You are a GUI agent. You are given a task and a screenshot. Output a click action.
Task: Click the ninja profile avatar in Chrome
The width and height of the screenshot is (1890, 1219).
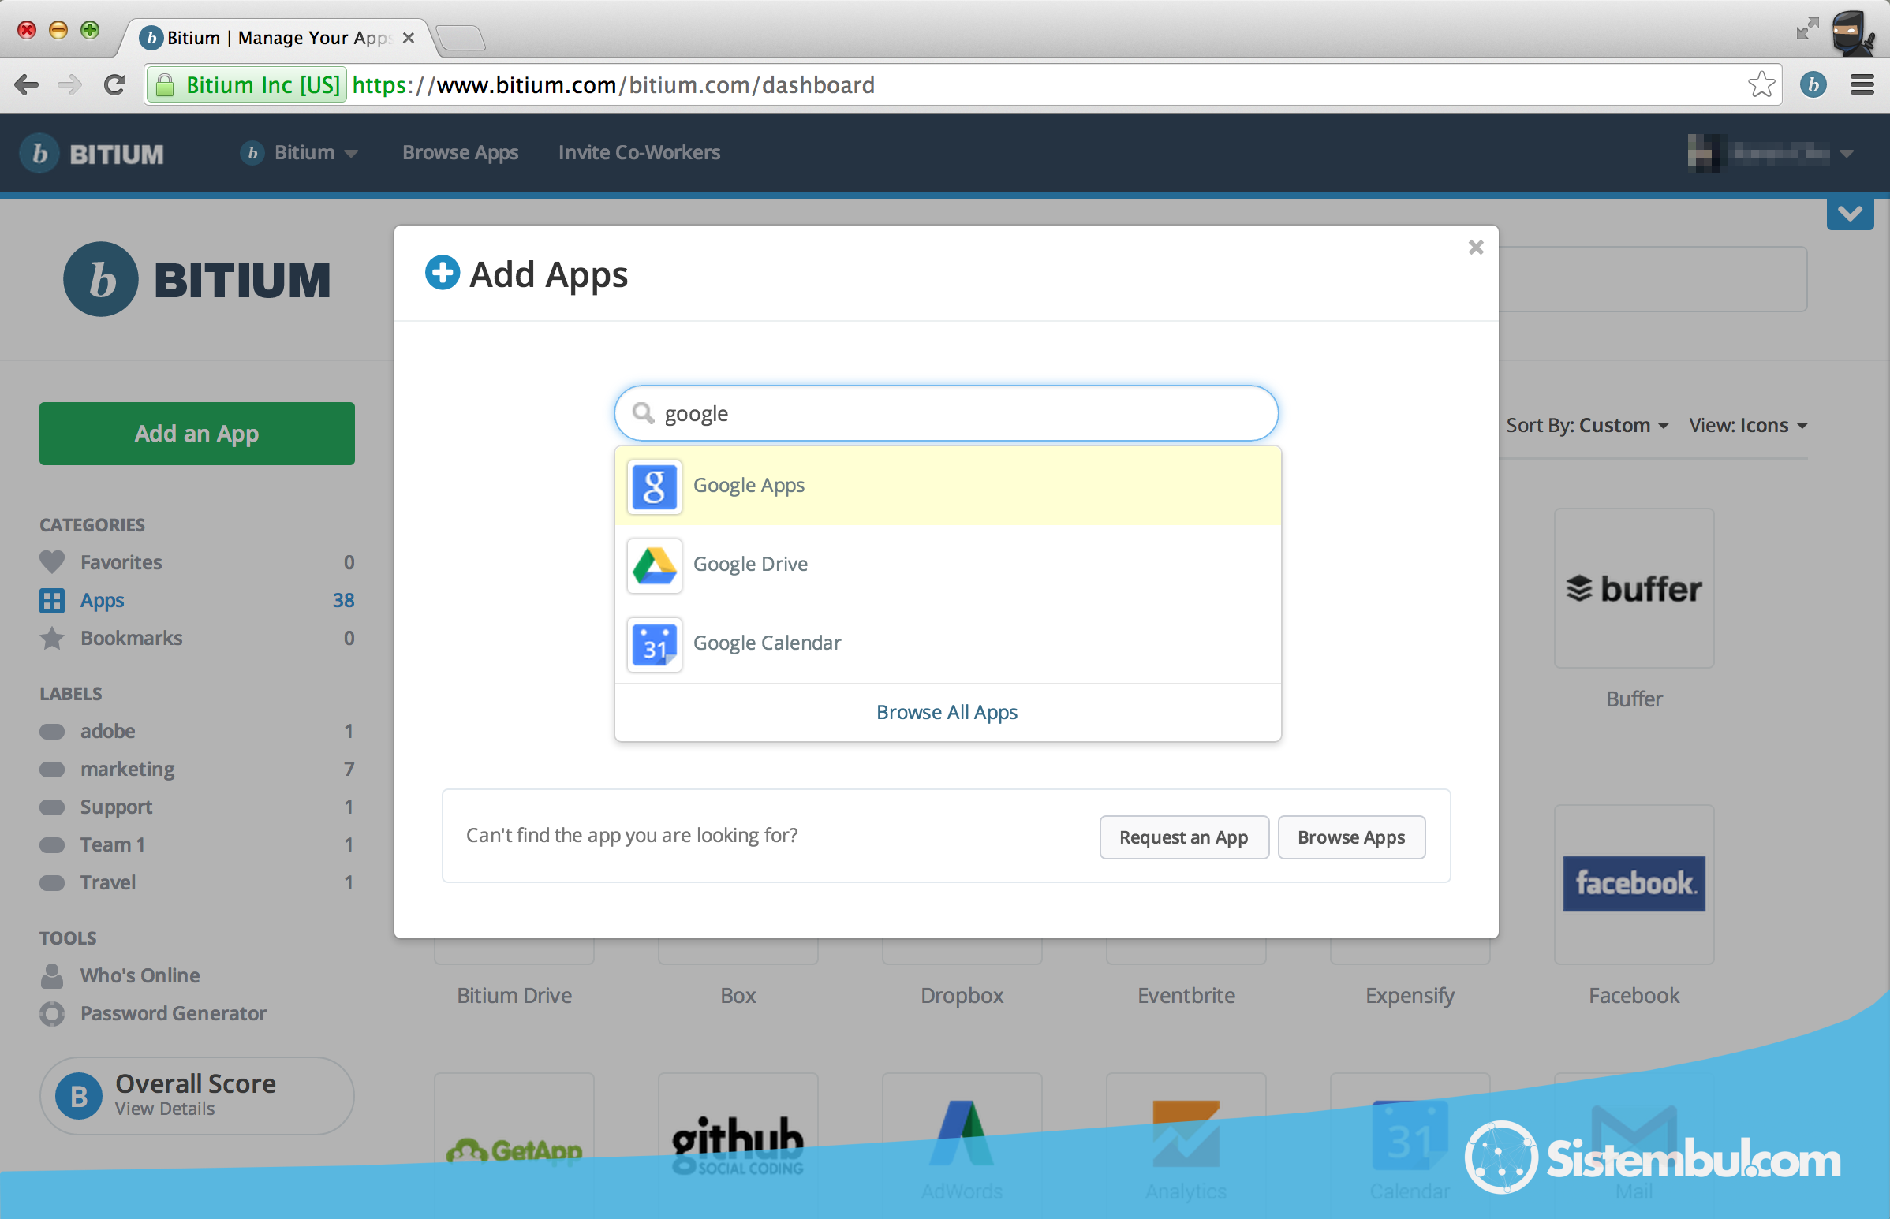(1853, 32)
